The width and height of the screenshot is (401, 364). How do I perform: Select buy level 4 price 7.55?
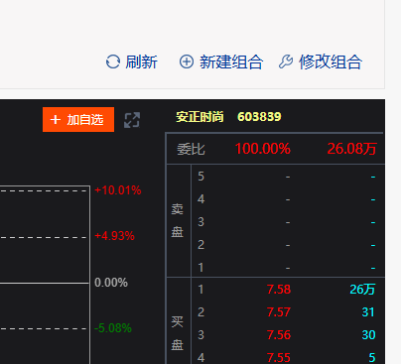pos(279,357)
